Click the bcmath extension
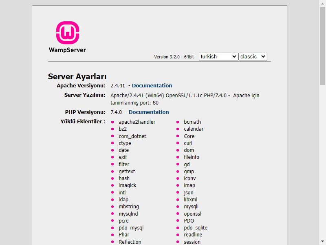Viewport: 326px width, 245px height. pyautogui.click(x=192, y=122)
